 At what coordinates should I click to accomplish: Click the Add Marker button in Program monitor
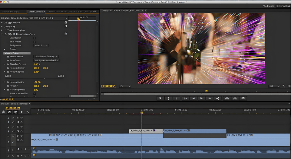[160, 98]
